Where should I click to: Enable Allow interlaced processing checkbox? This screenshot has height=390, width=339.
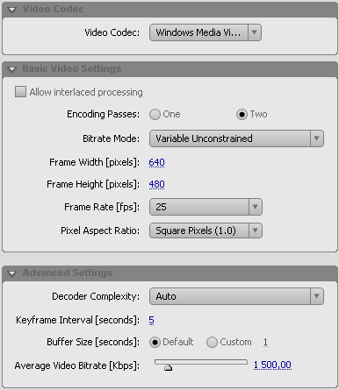(20, 92)
